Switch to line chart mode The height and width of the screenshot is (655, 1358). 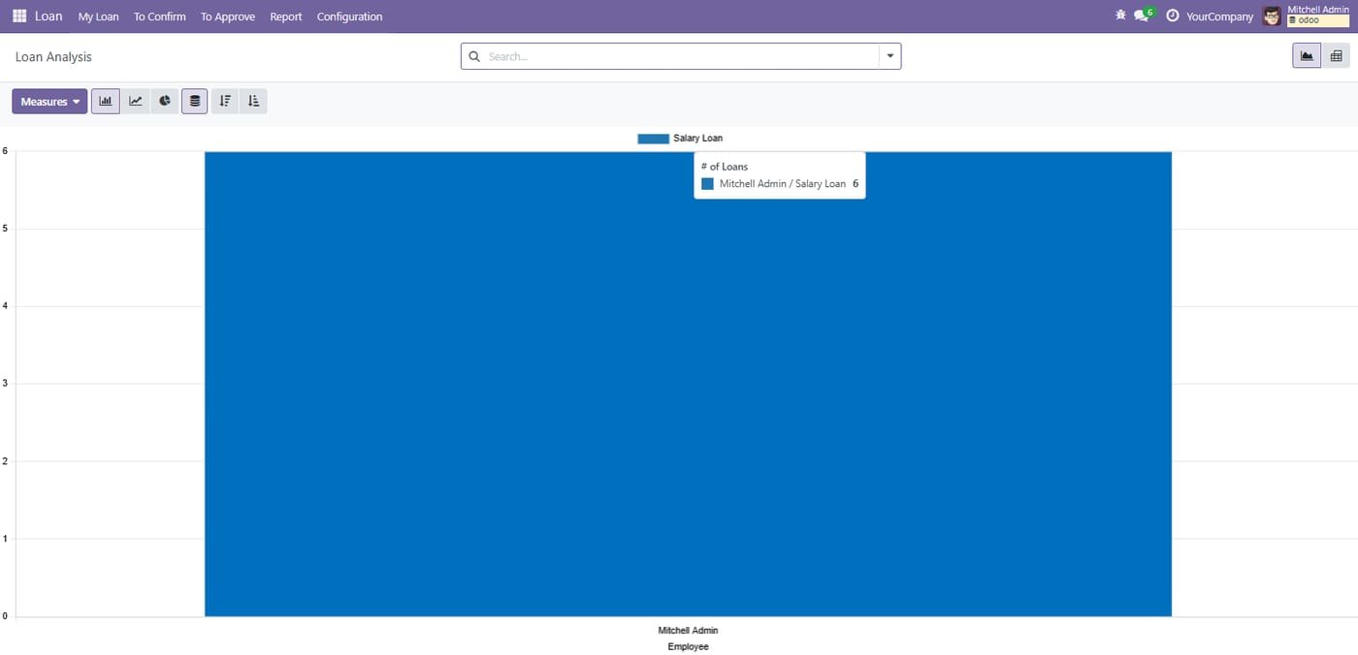(136, 101)
